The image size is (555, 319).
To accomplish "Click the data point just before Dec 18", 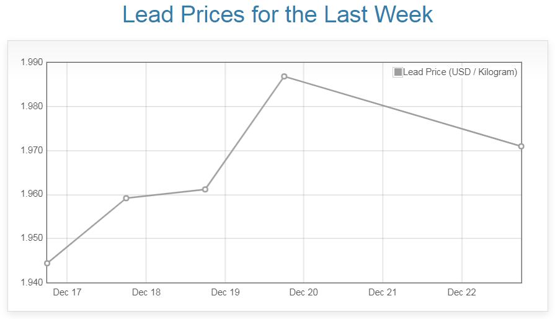I will pyautogui.click(x=126, y=198).
